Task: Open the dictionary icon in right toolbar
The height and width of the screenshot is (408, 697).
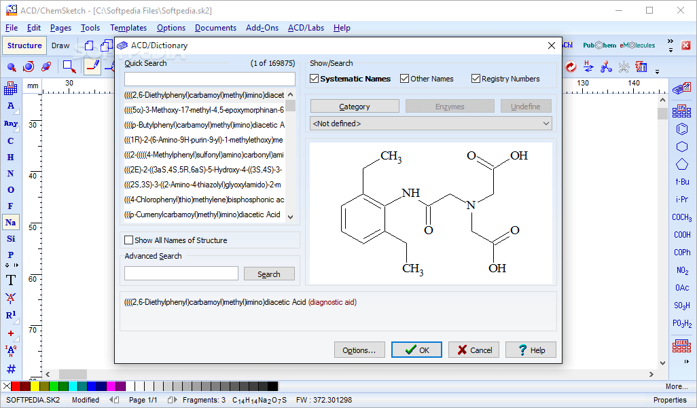Action: click(681, 88)
